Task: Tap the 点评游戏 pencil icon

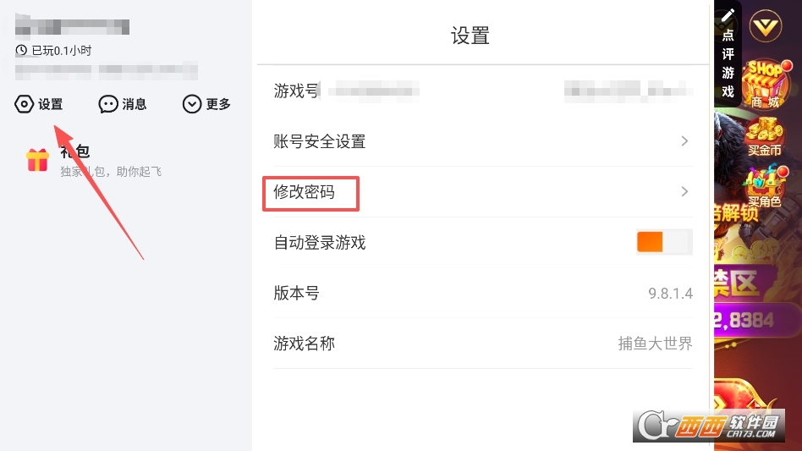Action: 728,15
